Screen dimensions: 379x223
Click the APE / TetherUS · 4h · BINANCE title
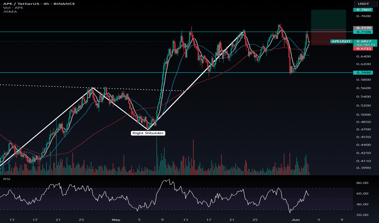pos(39,4)
